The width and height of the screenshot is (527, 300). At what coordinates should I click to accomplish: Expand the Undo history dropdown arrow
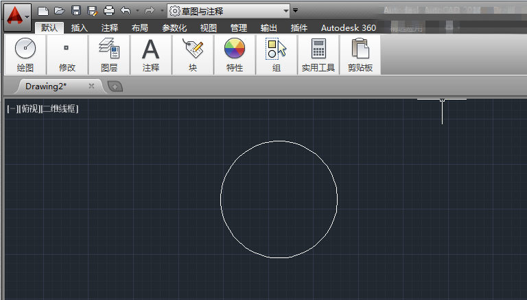137,11
